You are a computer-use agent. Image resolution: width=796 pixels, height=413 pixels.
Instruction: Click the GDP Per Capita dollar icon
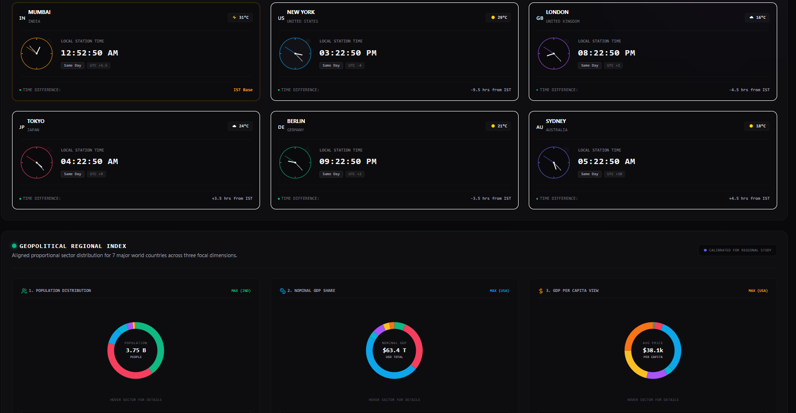(x=541, y=291)
